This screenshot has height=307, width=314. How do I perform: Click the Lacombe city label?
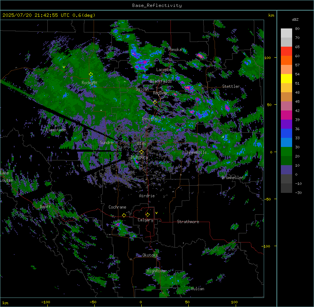click(164, 70)
